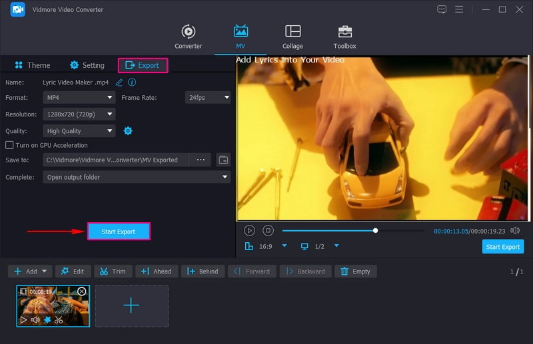Switch to the Collage tab
The image size is (533, 344).
pos(292,37)
